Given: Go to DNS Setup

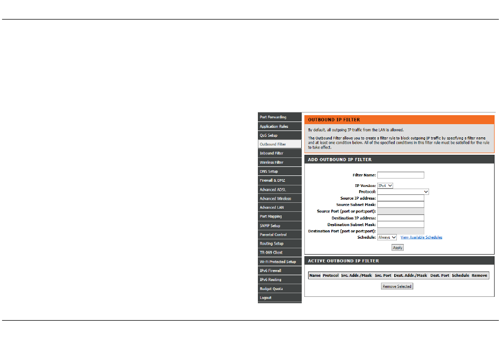Looking at the screenshot, I should point(280,172).
